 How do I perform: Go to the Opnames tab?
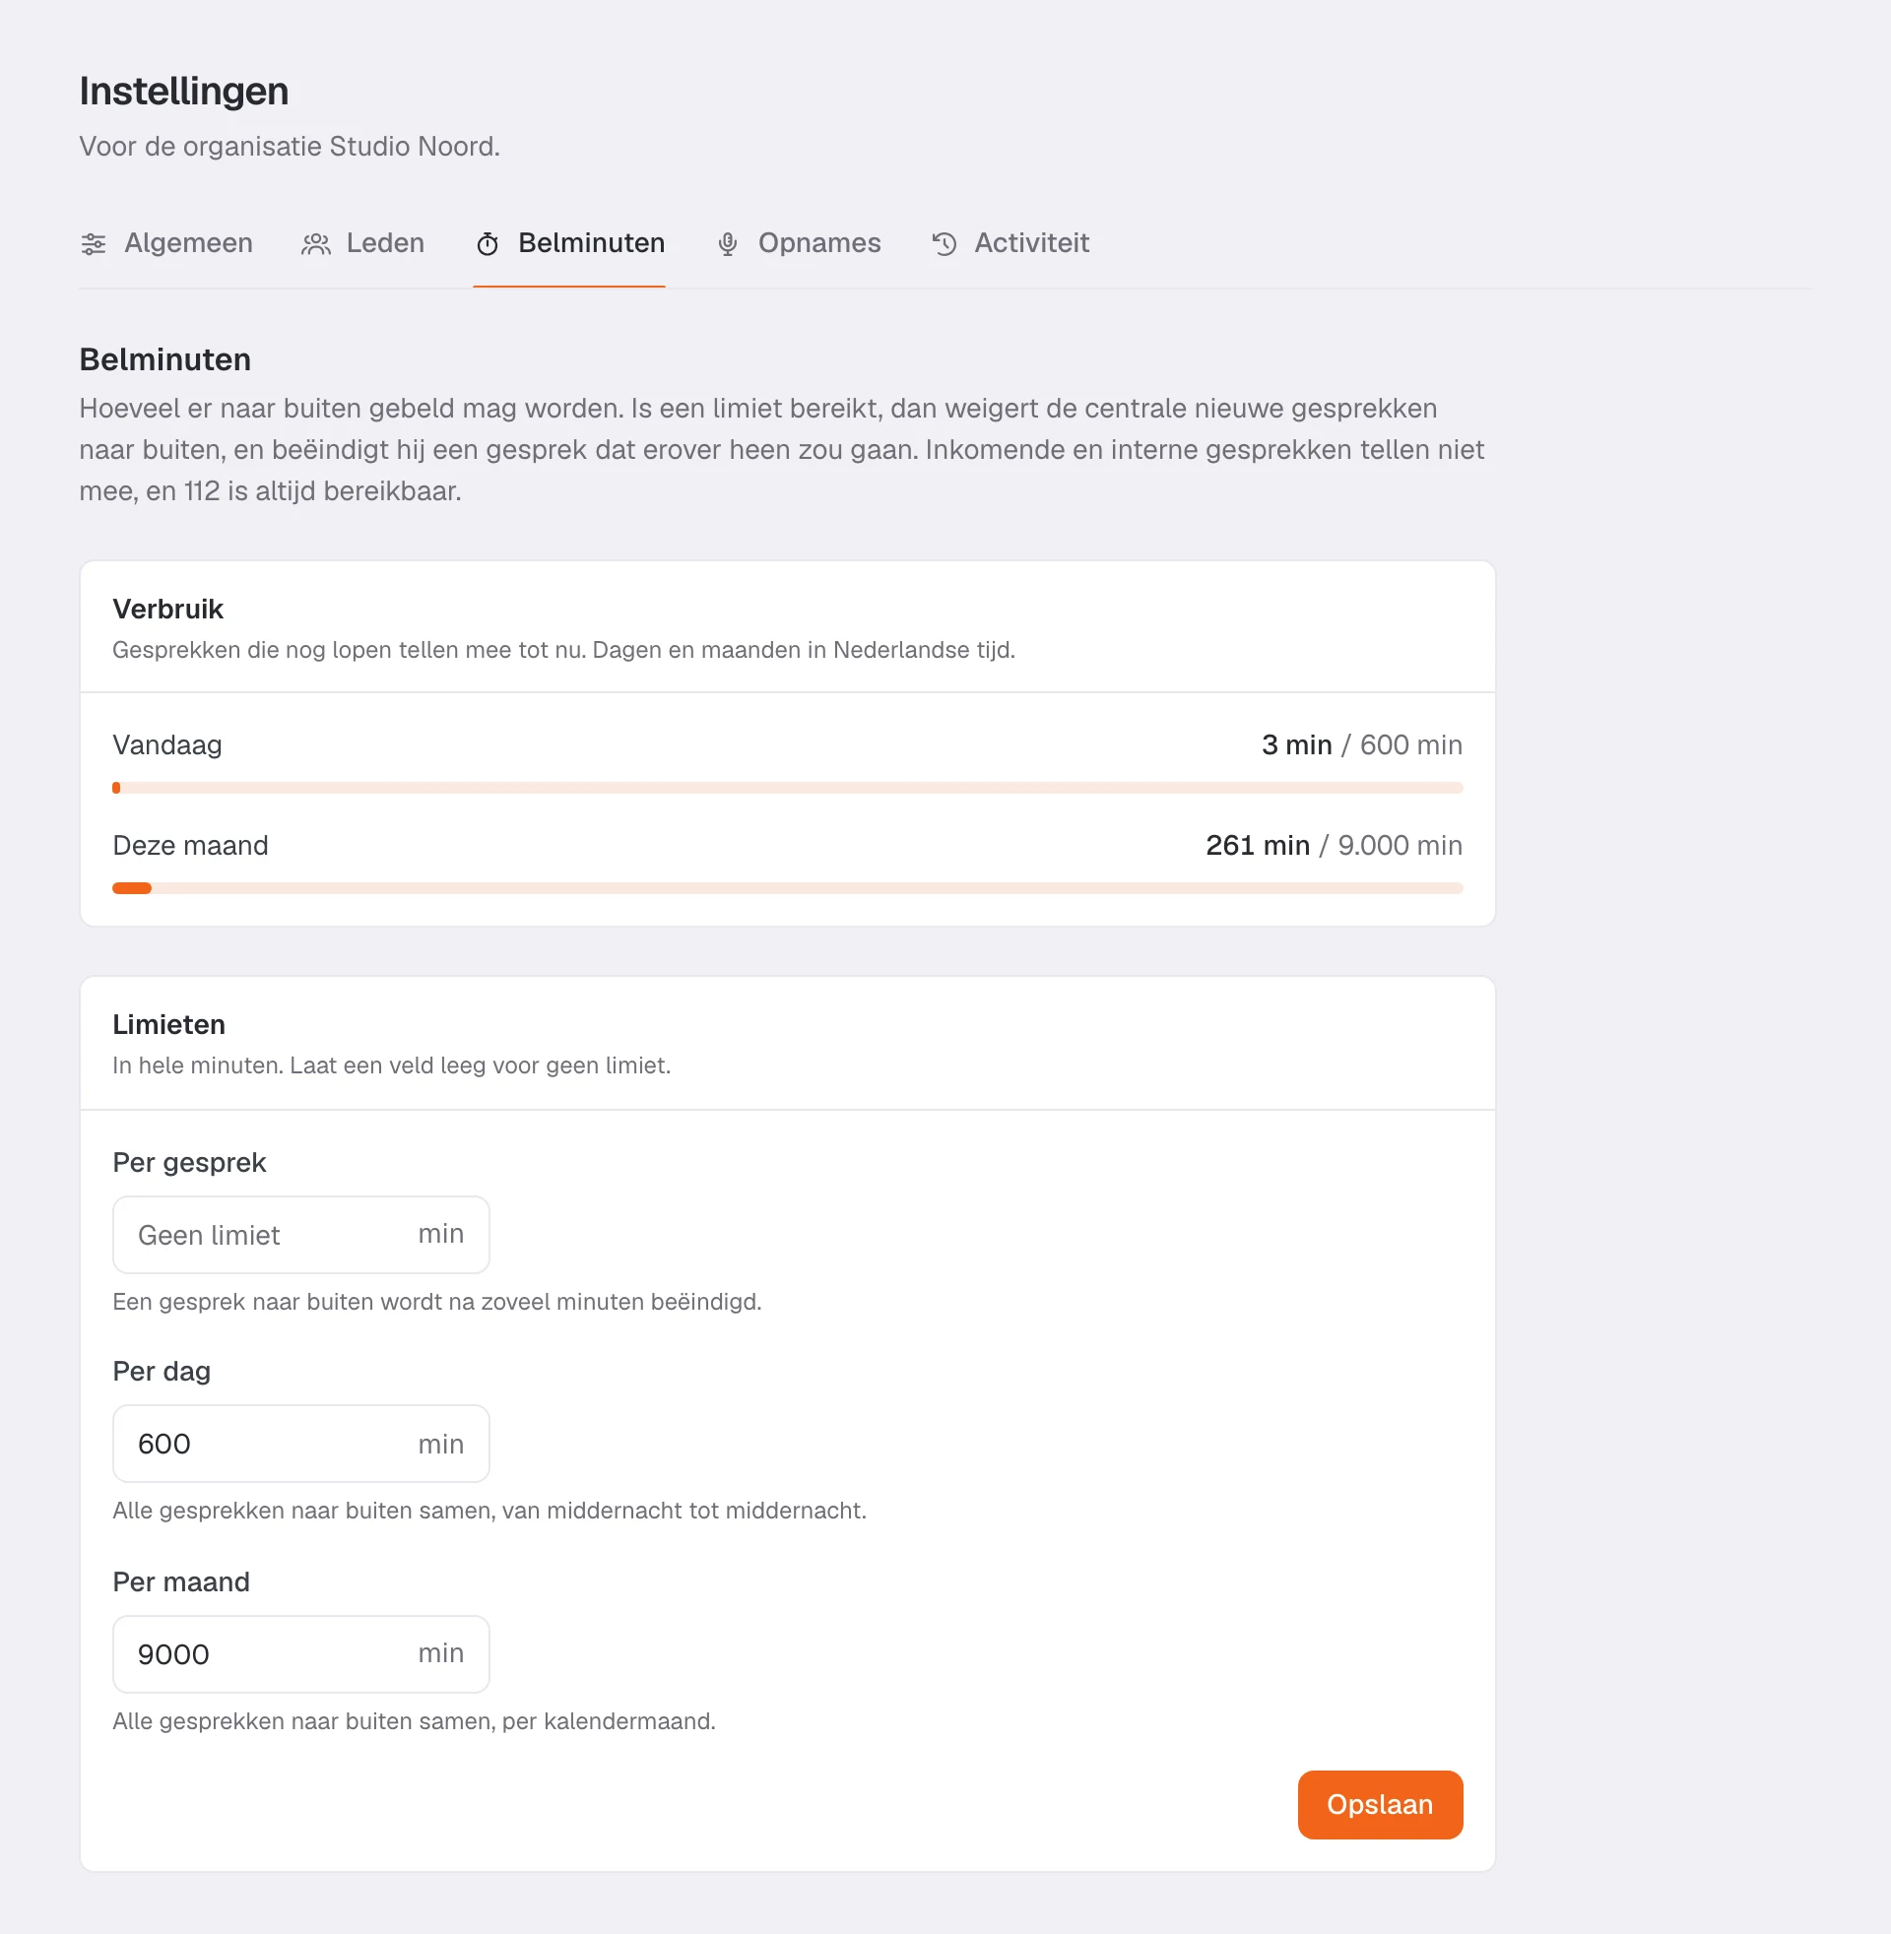pyautogui.click(x=799, y=243)
